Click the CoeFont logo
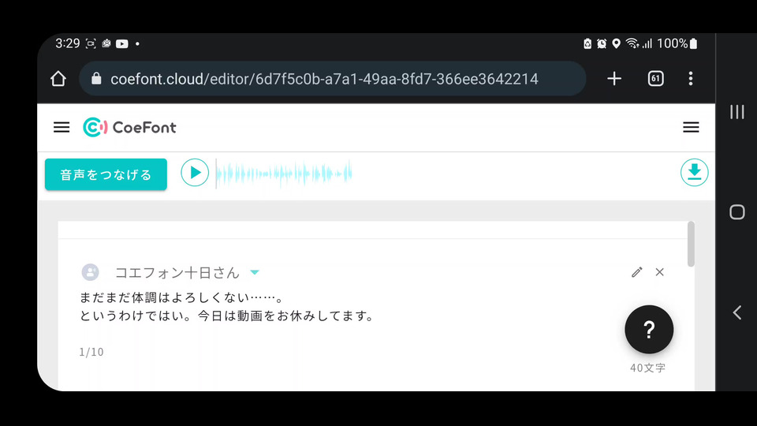The height and width of the screenshot is (426, 757). [x=129, y=127]
